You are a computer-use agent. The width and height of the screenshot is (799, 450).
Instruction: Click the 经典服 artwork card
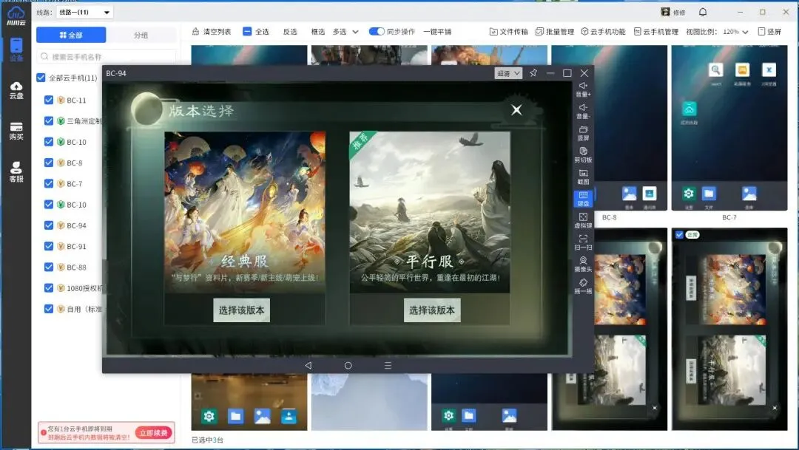point(245,212)
